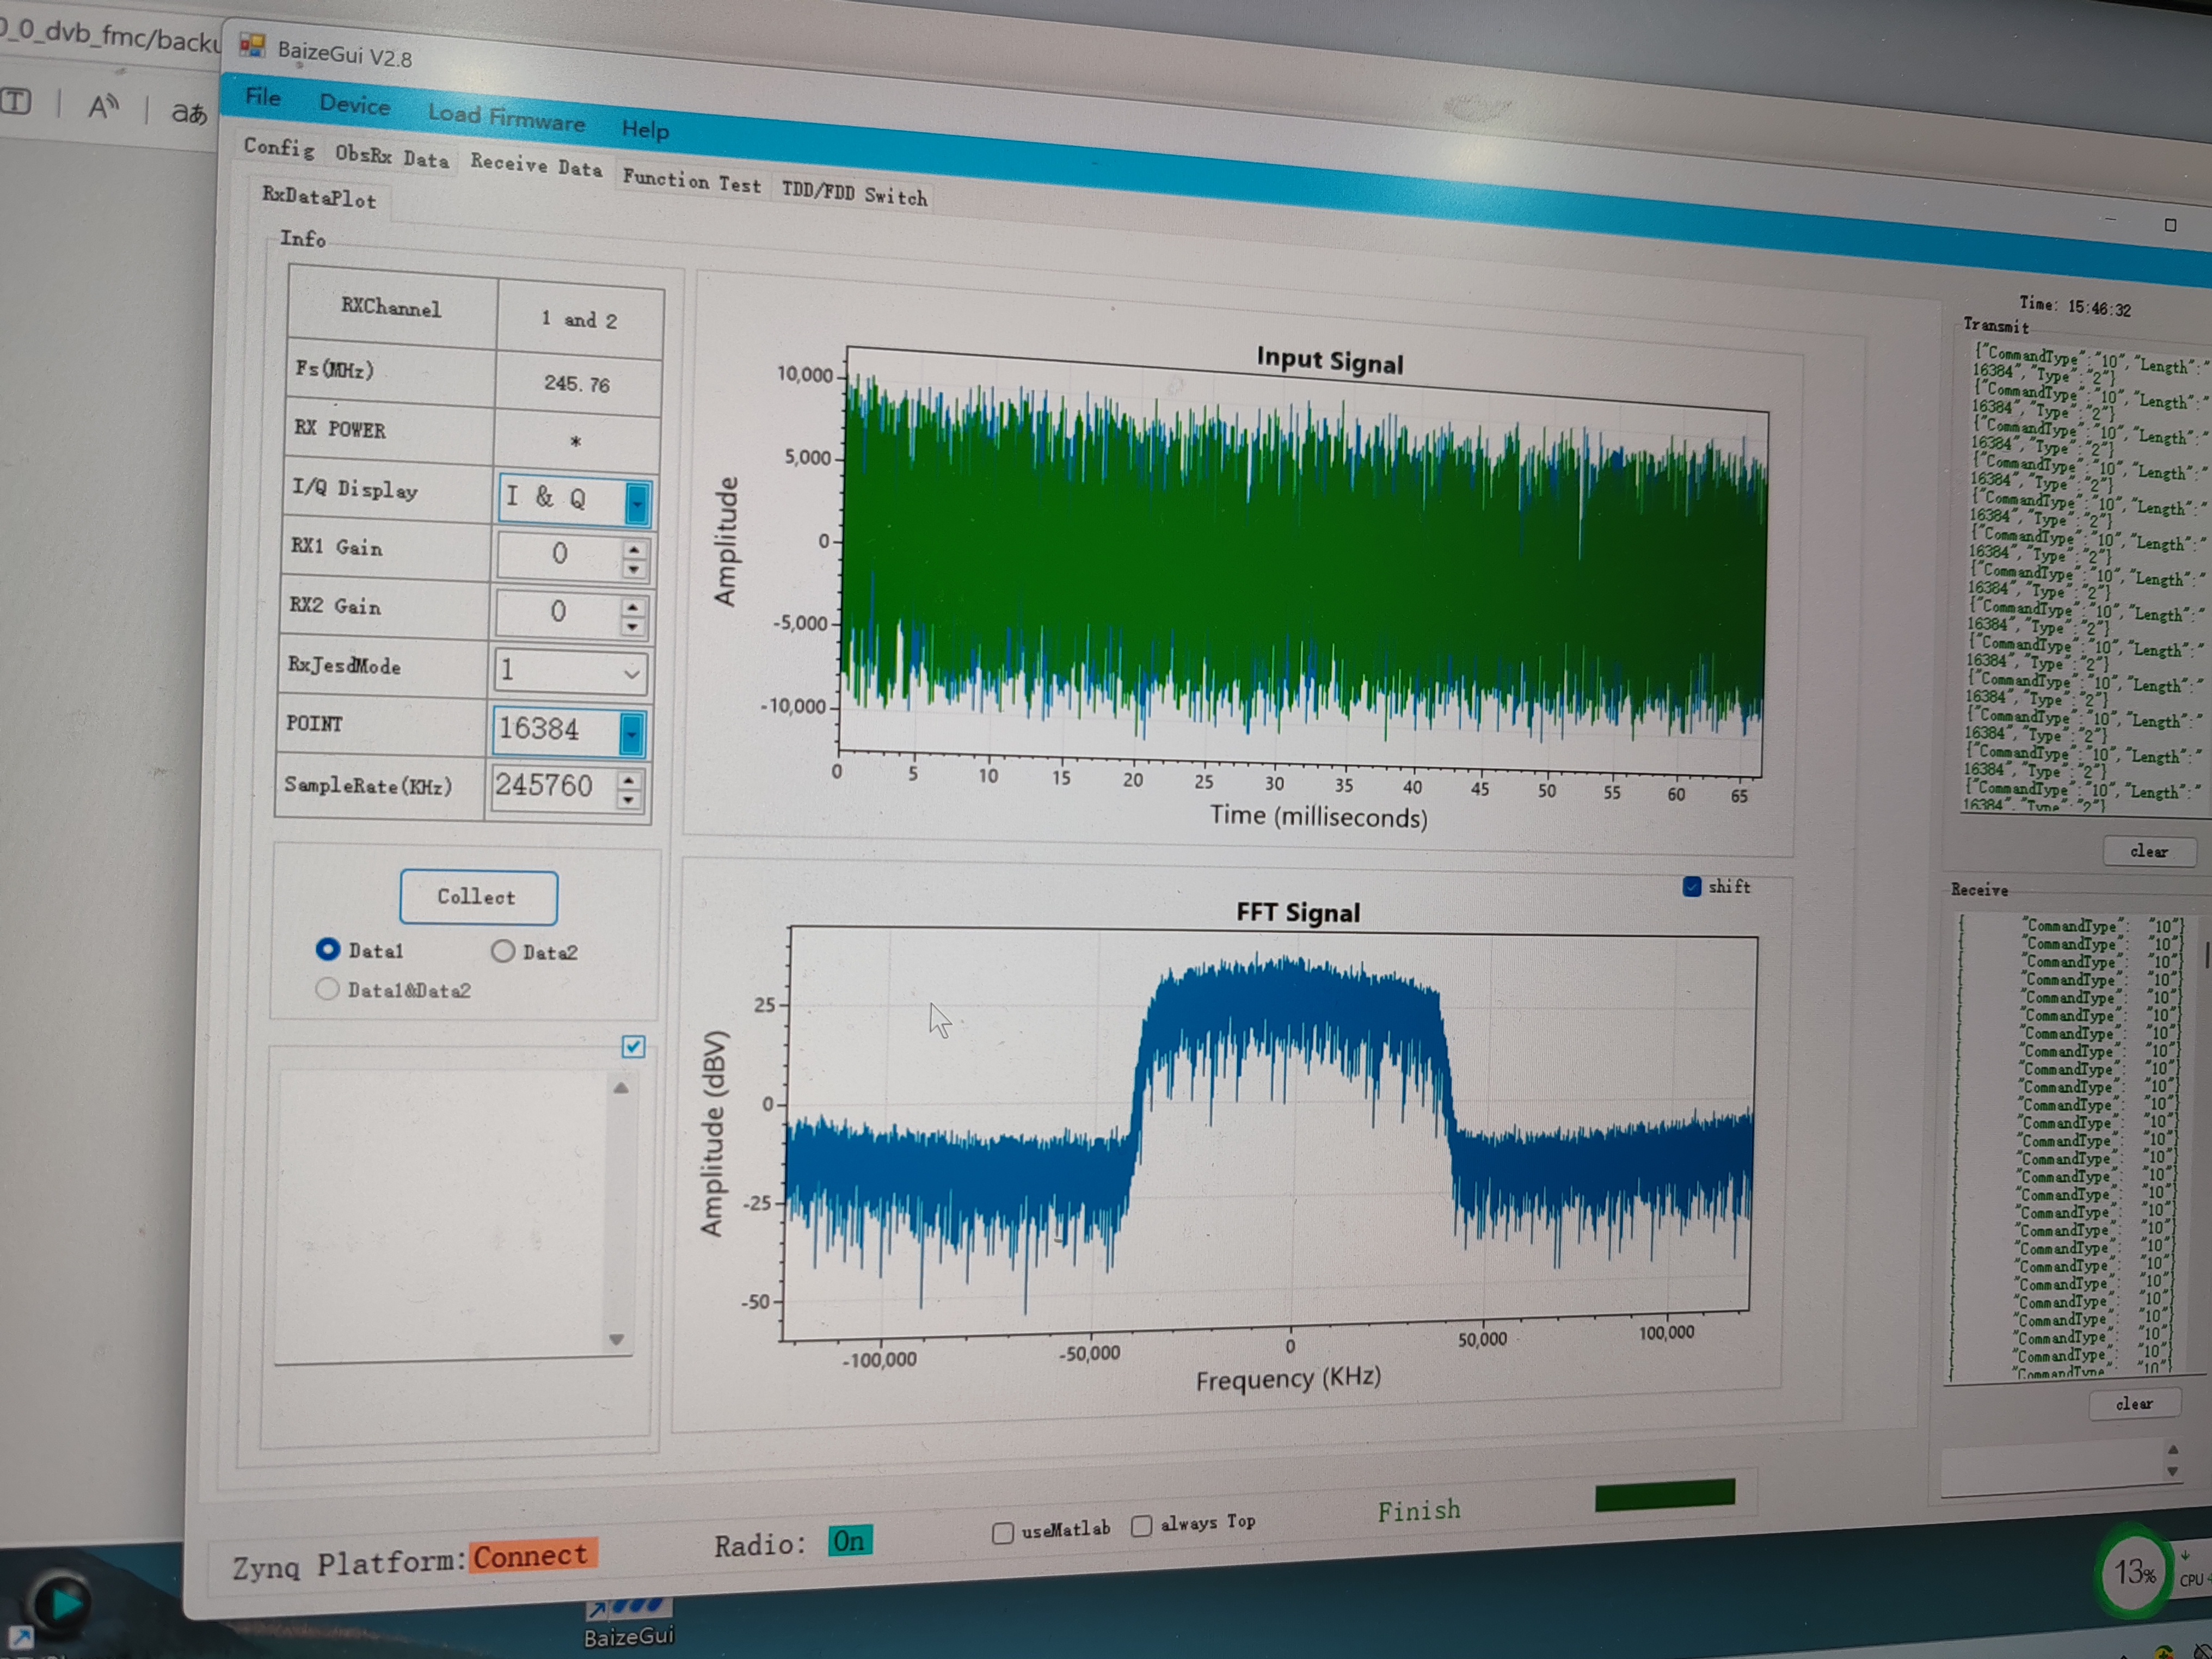Click the RX POWER asterisk value
Viewport: 2212px width, 1659px height.
(576, 442)
